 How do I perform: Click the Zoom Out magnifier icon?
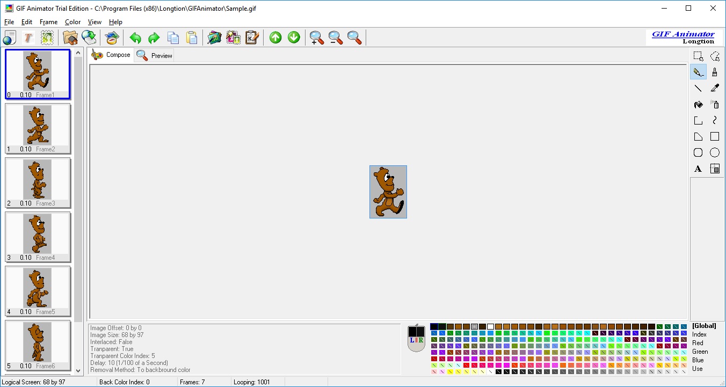(x=336, y=38)
